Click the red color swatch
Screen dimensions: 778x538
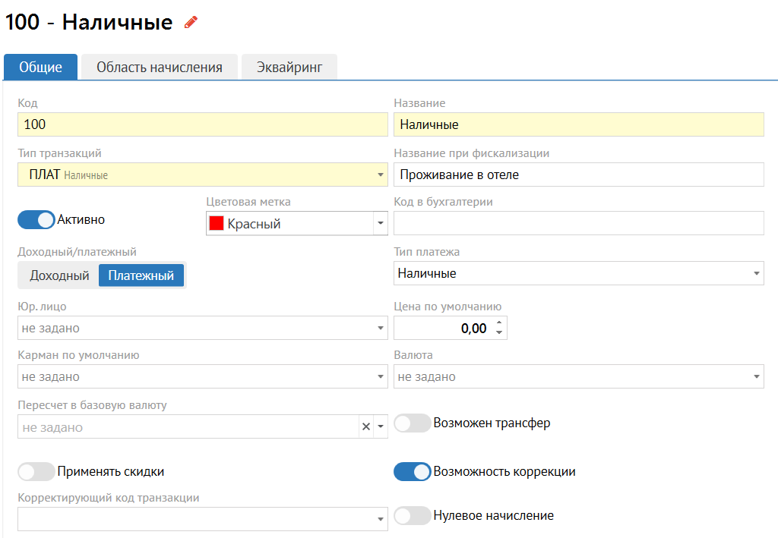pyautogui.click(x=216, y=224)
